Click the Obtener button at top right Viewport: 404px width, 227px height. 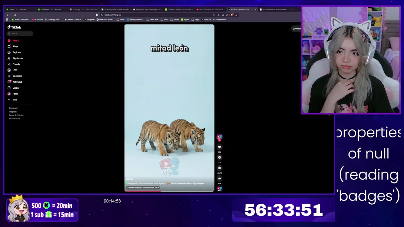tap(297, 29)
